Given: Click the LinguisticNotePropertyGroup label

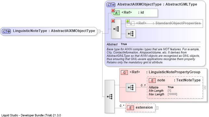Looking at the screenshot, I should [175, 72].
